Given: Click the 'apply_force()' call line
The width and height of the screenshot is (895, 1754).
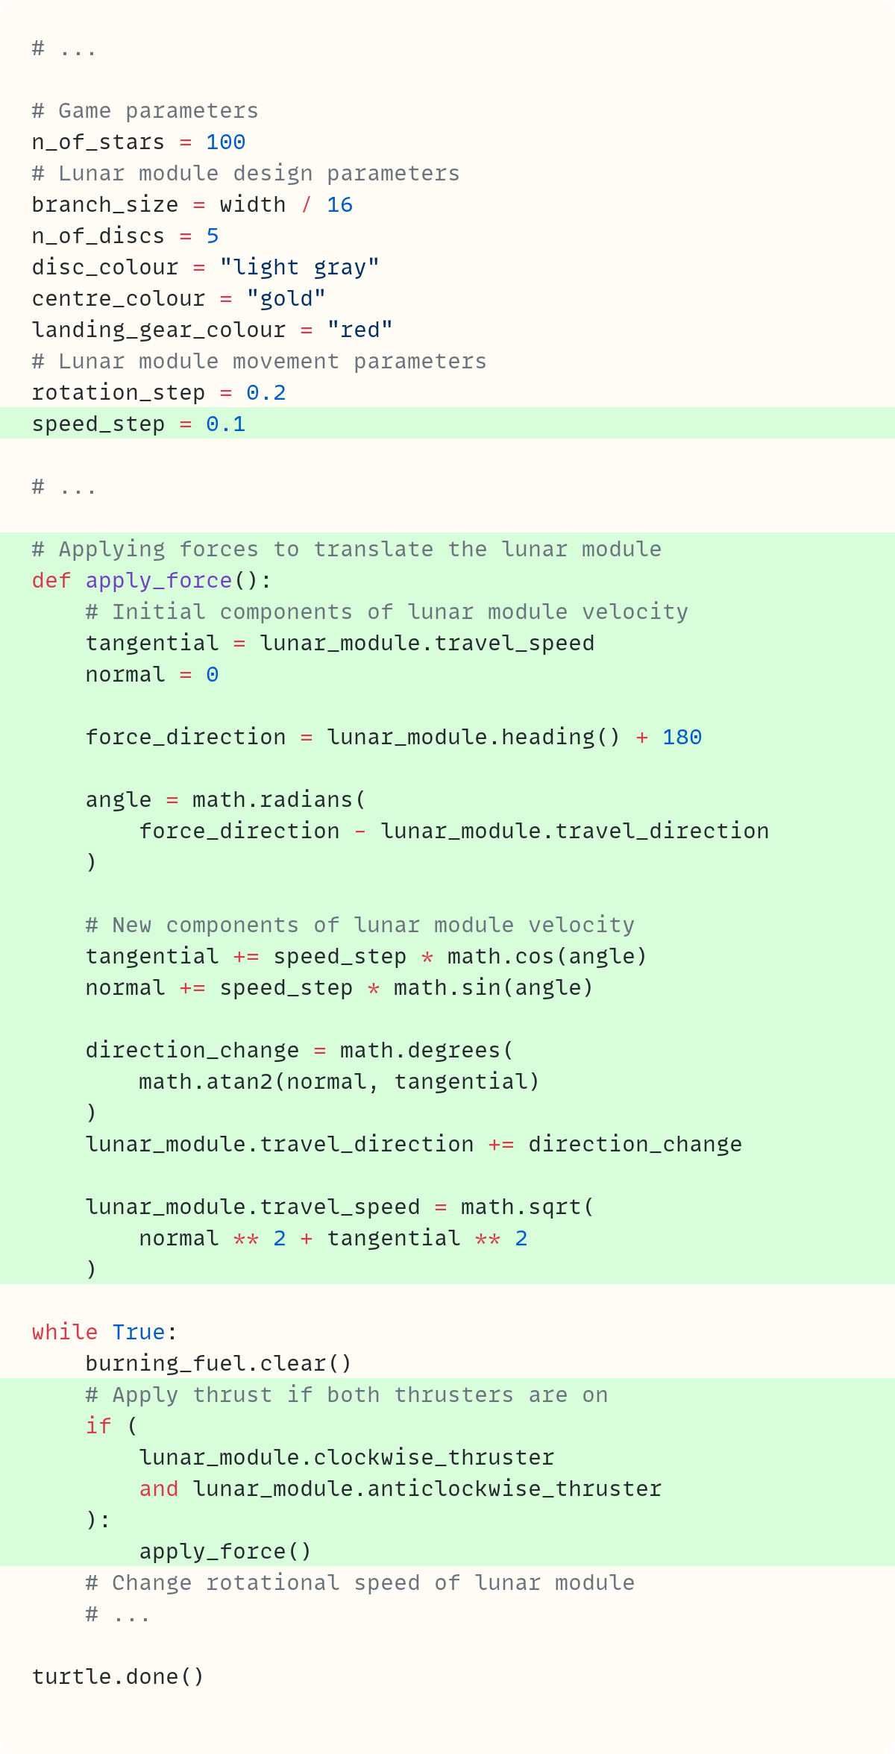Looking at the screenshot, I should pos(225,1552).
